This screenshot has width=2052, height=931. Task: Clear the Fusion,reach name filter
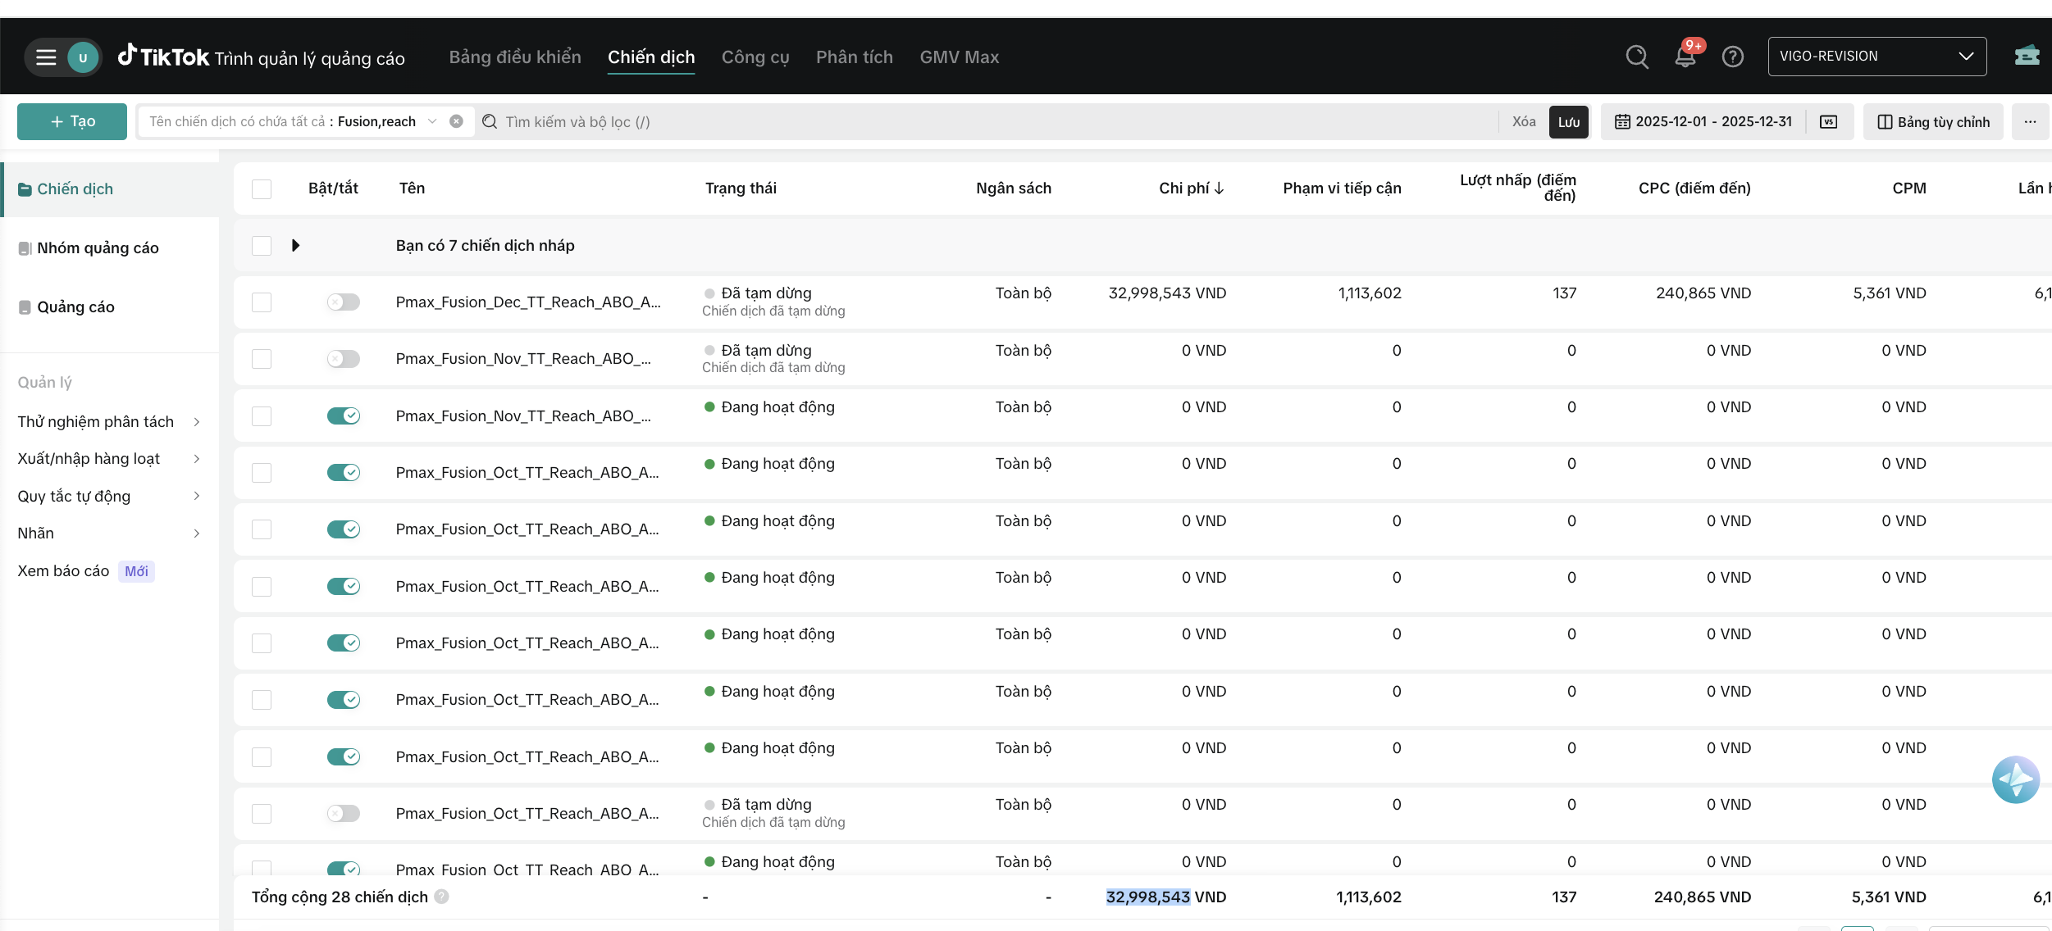coord(457,122)
